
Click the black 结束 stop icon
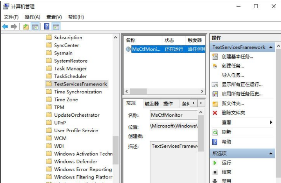pos(215,172)
